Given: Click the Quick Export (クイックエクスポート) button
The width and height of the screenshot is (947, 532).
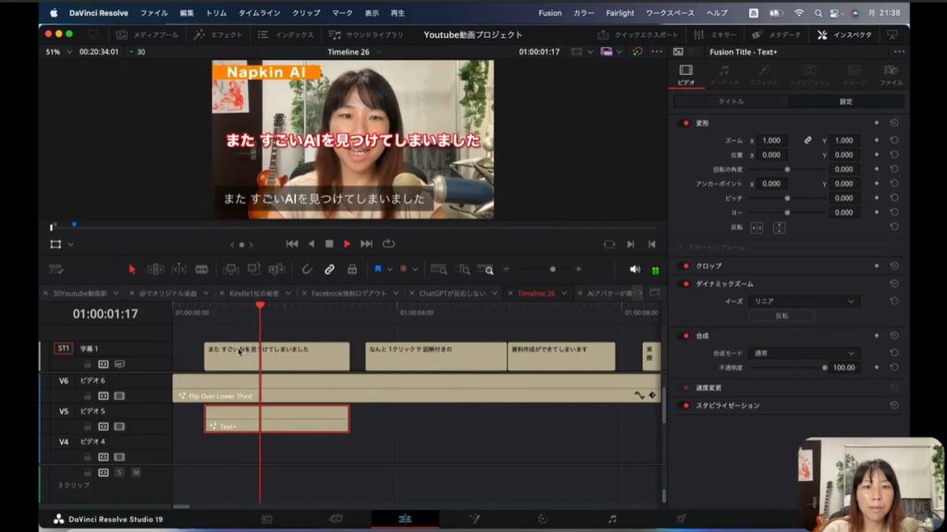Looking at the screenshot, I should pyautogui.click(x=638, y=34).
